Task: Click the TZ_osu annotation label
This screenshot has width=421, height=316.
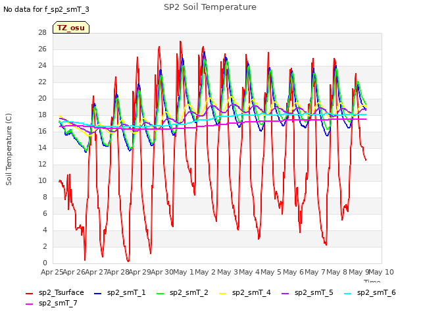Action: [x=71, y=28]
